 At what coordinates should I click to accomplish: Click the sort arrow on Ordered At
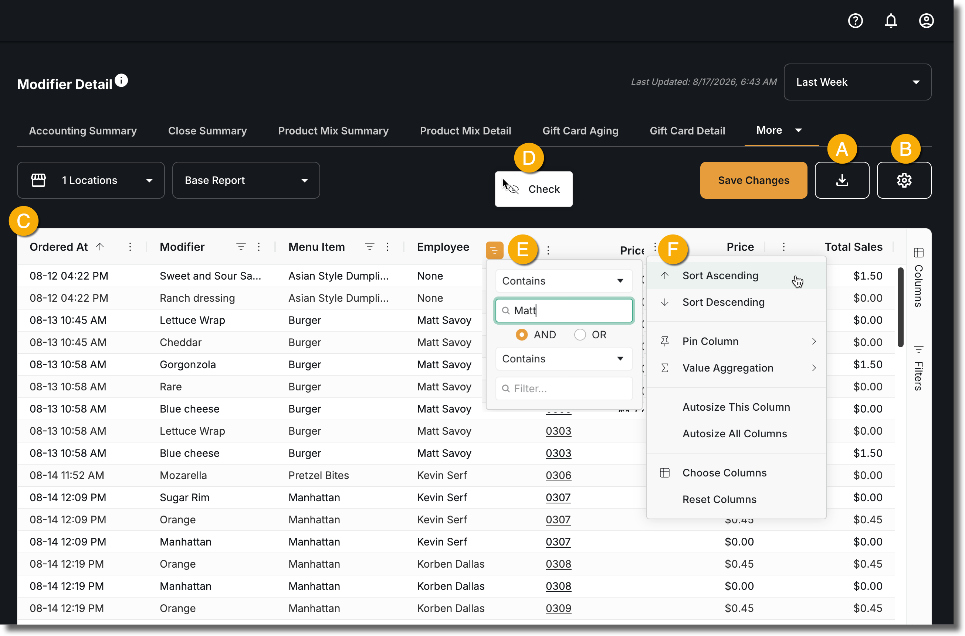100,247
